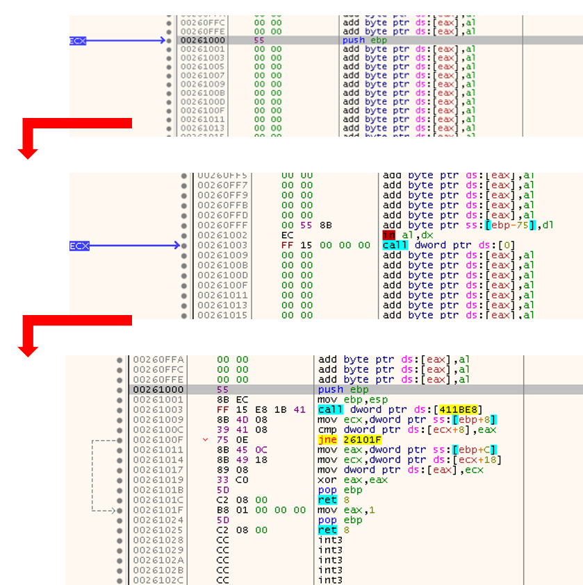
Task: Select the call dword ptr ds:[0] instruction
Action: tap(449, 246)
